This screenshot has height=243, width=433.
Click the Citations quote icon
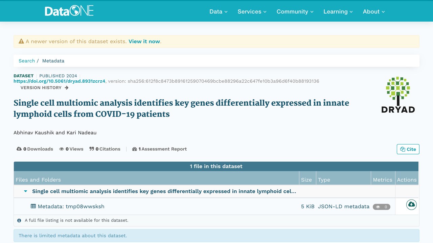coord(92,149)
